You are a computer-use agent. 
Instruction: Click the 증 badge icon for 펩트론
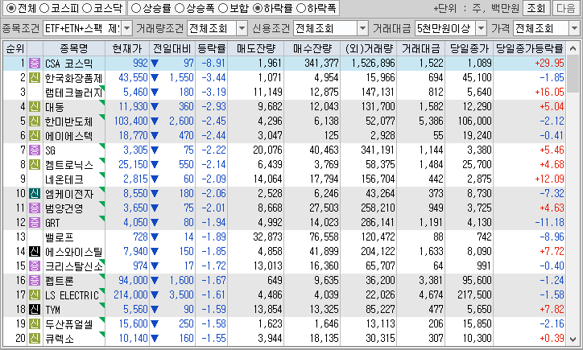tap(35, 281)
